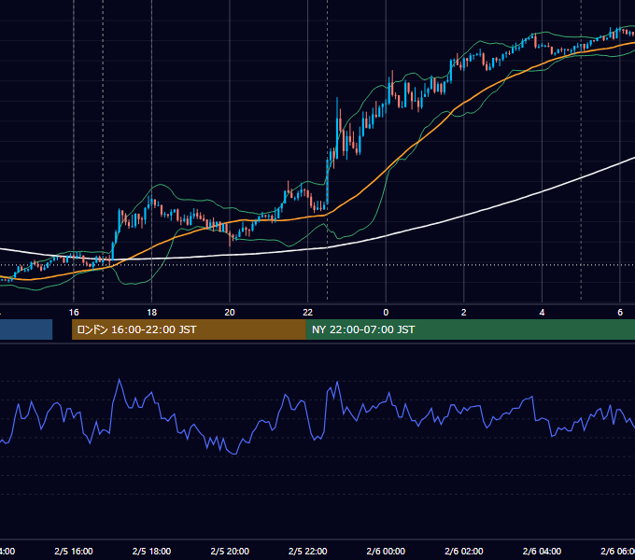
Task: Click the 2/6 02:00 date label
Action: point(464,551)
